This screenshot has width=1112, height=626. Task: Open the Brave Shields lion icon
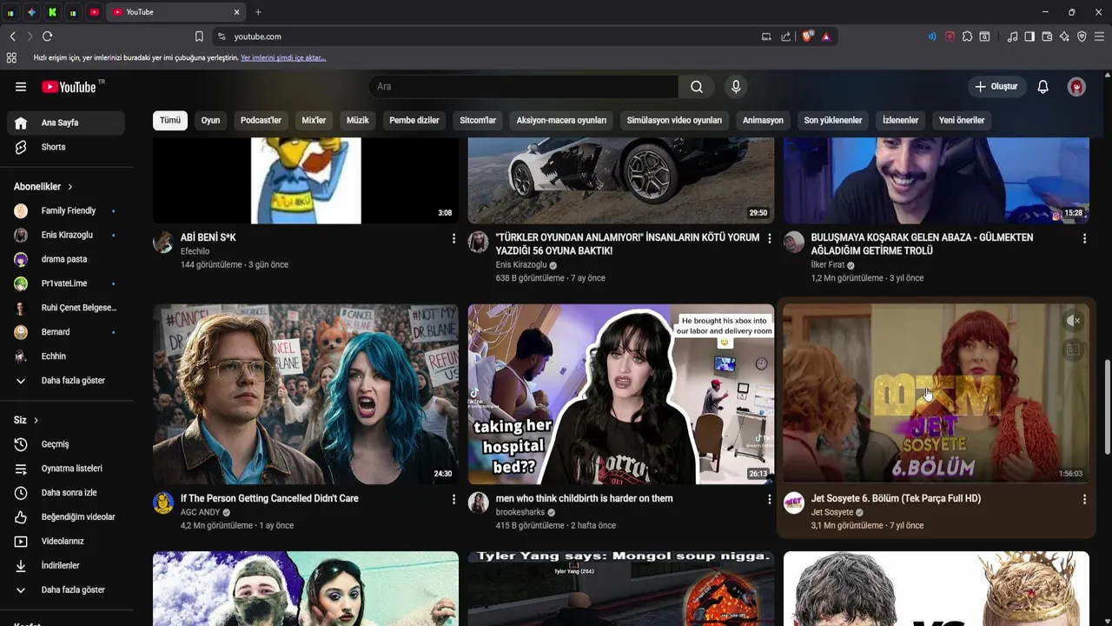tap(808, 37)
